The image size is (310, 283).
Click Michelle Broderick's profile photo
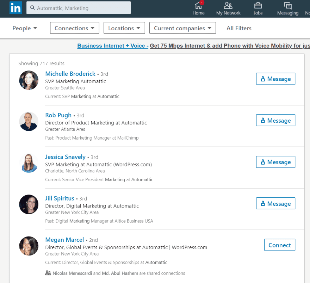coord(29,80)
